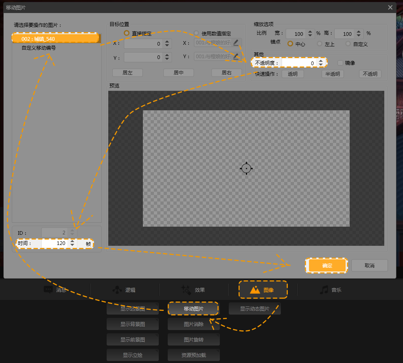Viewport: 403px width, 363px height.
Task: Click the 居中 center alignment button
Action: (x=178, y=73)
